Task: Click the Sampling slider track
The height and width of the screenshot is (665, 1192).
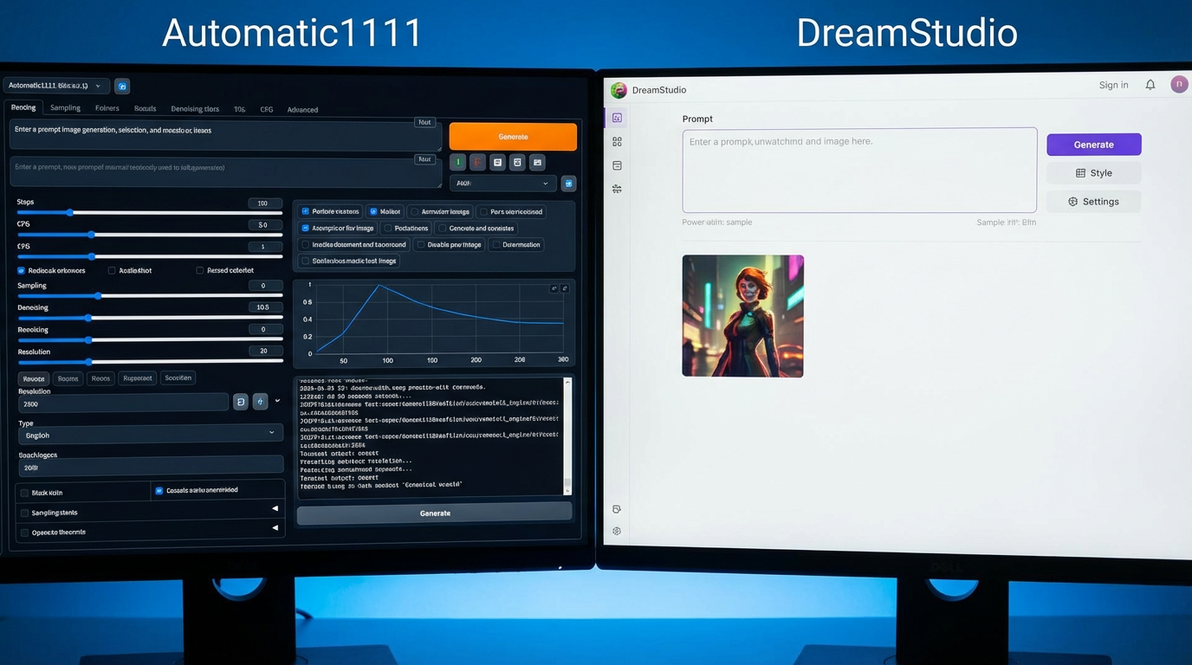Action: pos(150,295)
